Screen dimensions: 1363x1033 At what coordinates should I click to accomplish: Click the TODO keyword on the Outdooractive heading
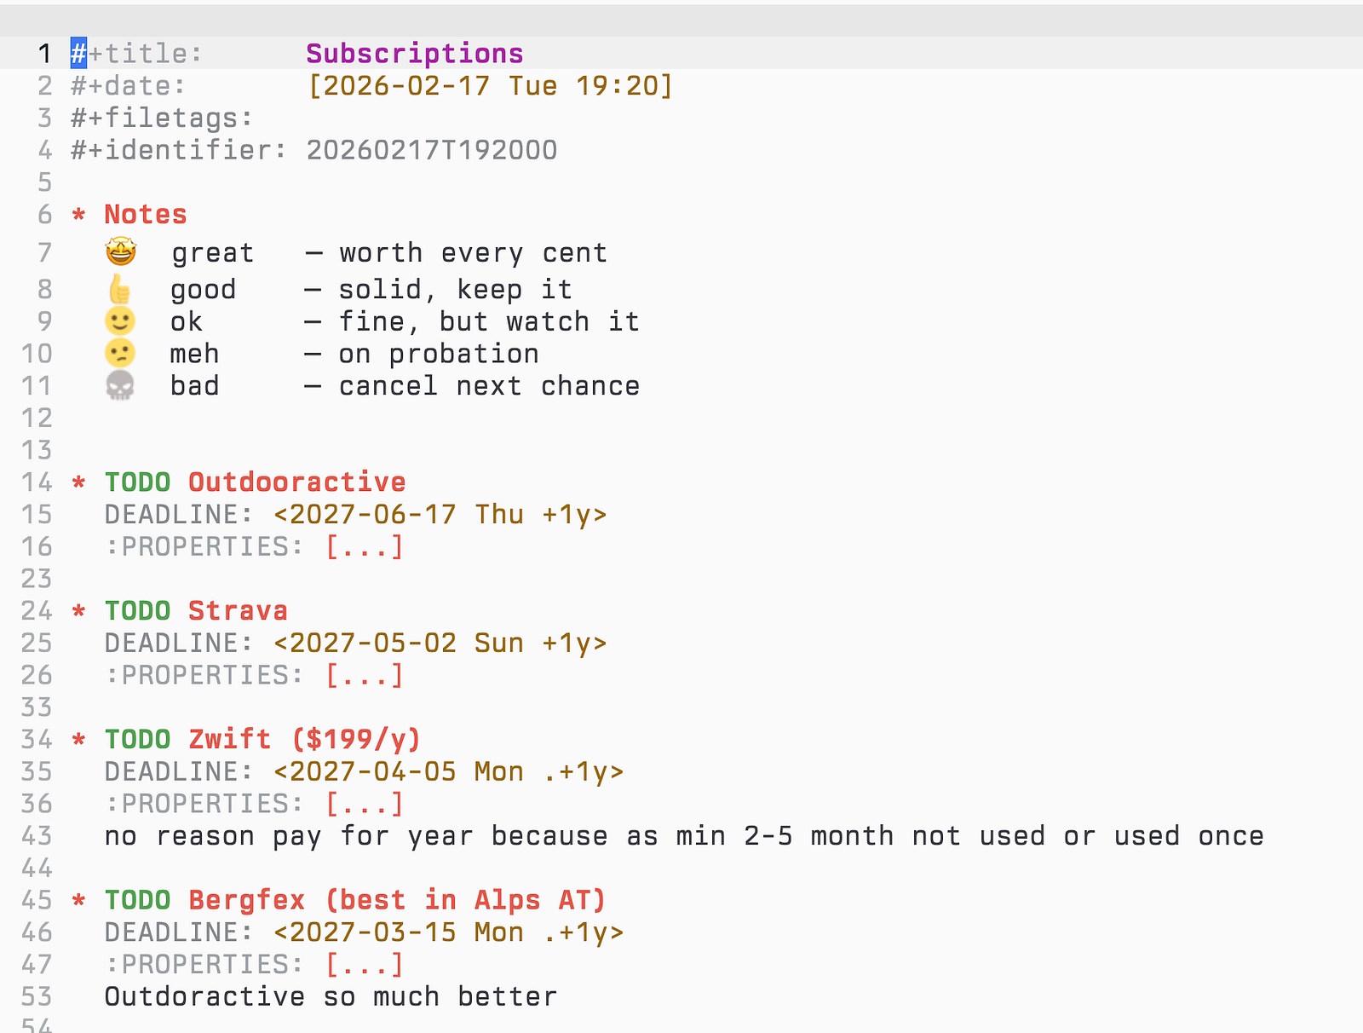click(137, 482)
